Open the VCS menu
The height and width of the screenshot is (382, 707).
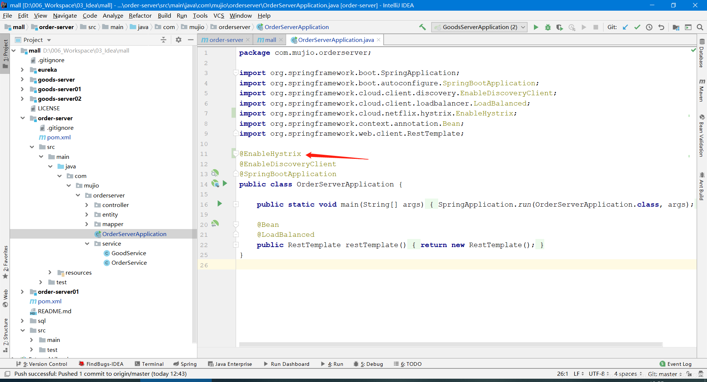click(x=219, y=15)
